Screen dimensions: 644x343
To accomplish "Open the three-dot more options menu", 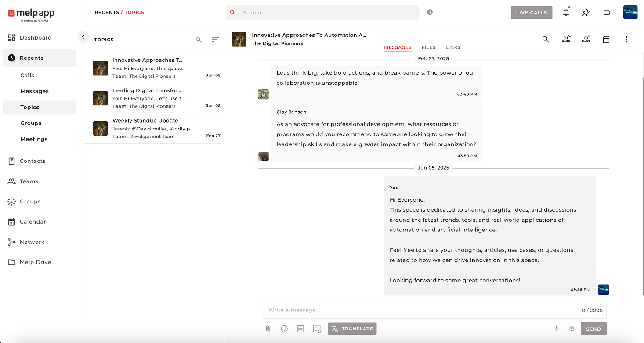I will (x=626, y=40).
